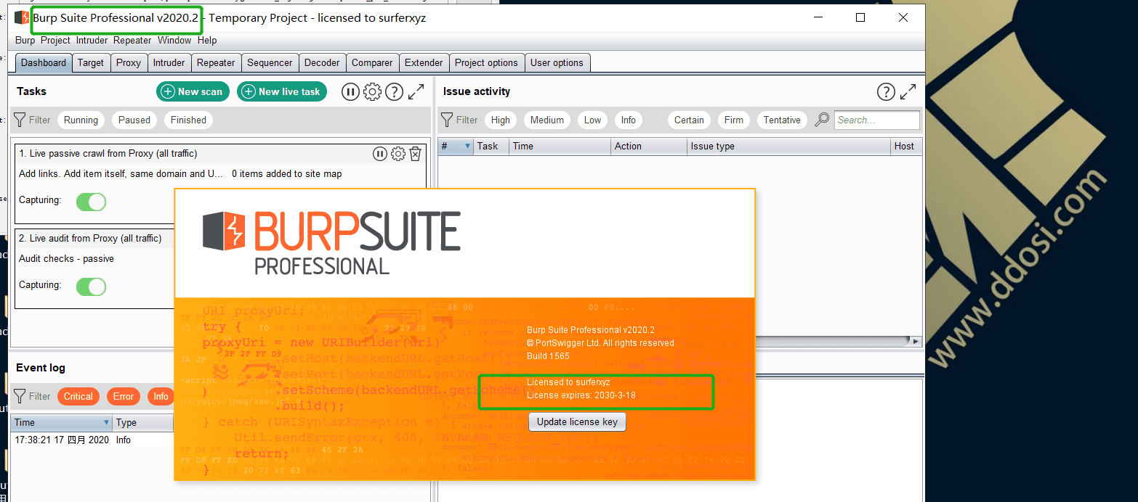Maximize the Burp Suite window
1138x502 pixels.
click(x=860, y=18)
